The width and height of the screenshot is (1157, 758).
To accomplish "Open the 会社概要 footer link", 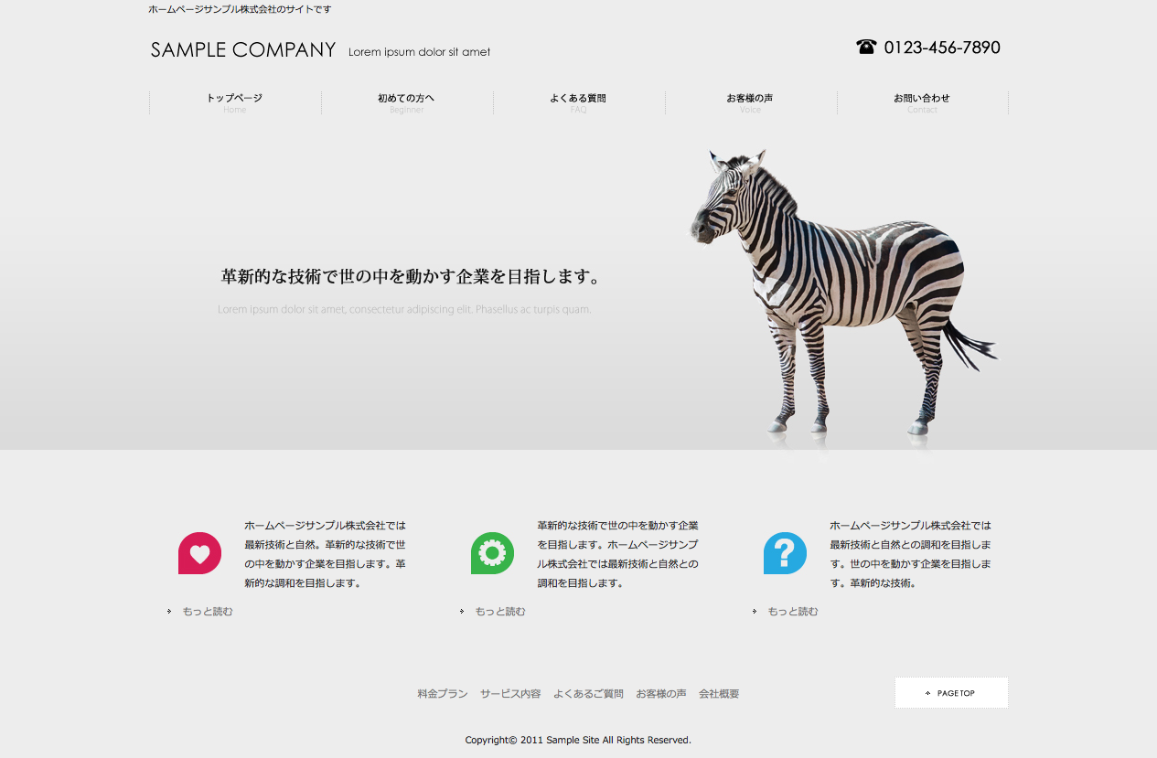I will coord(719,694).
